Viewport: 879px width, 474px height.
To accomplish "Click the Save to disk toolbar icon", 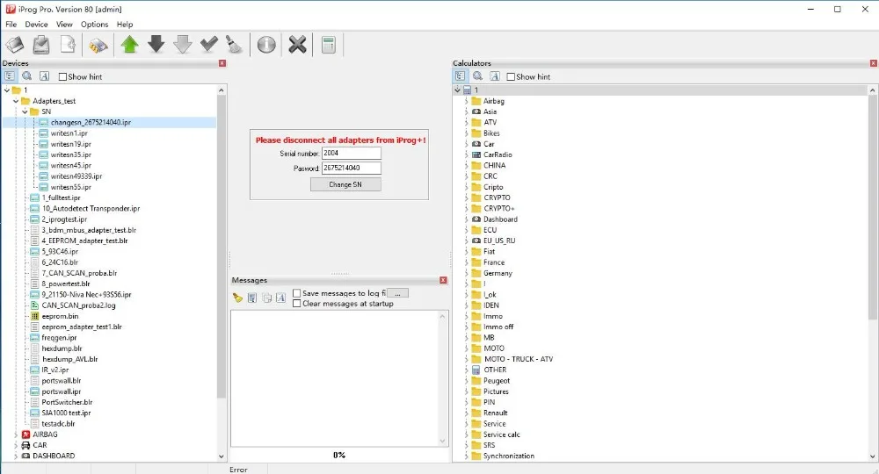I will click(41, 45).
